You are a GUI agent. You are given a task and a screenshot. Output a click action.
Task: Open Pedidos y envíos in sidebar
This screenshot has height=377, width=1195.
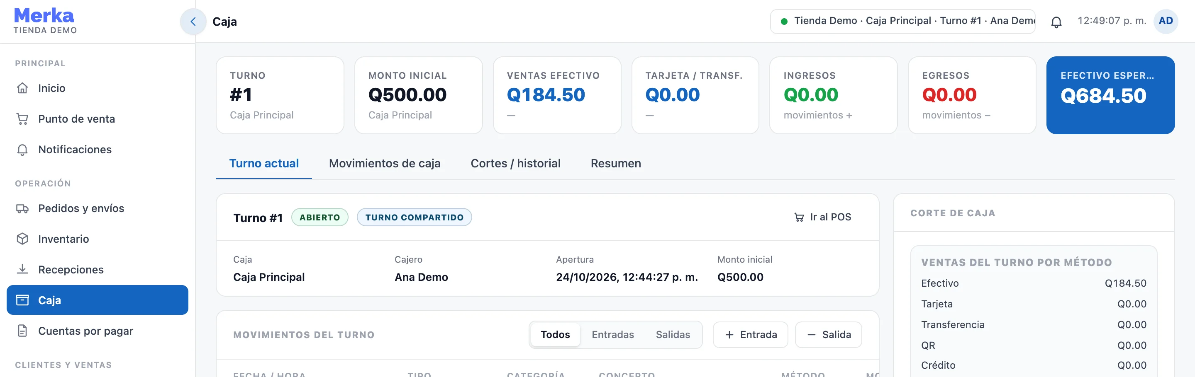(x=98, y=208)
